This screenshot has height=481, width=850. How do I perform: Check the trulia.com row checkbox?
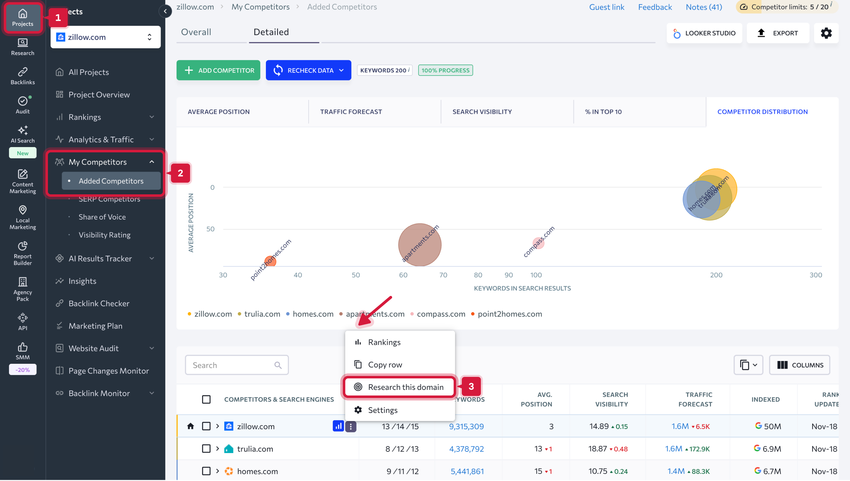(x=206, y=449)
